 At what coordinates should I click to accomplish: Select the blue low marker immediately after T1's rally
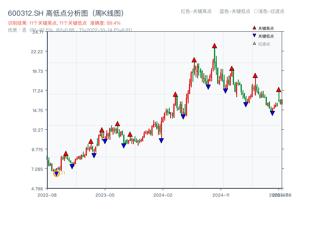click(x=72, y=166)
